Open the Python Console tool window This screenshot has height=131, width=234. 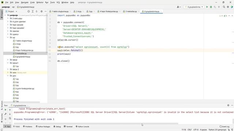pyautogui.click(x=82, y=127)
